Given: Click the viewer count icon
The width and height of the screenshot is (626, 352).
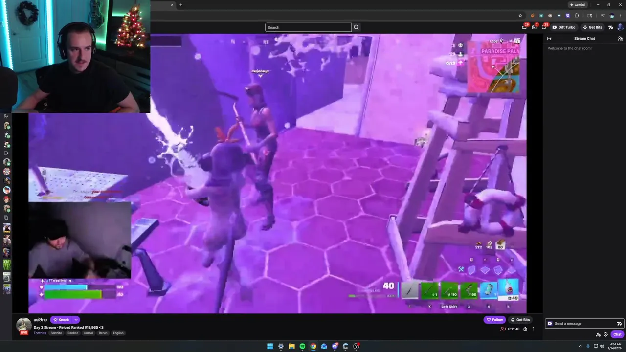Looking at the screenshot, I should pyautogui.click(x=503, y=329).
